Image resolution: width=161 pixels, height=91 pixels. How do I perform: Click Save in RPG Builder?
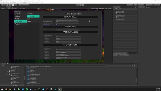click(x=68, y=14)
